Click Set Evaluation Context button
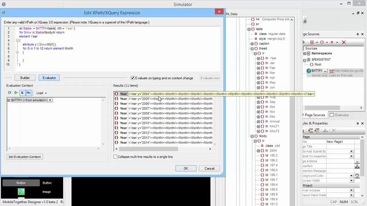Viewport: 367px width, 206px height. pyautogui.click(x=25, y=157)
